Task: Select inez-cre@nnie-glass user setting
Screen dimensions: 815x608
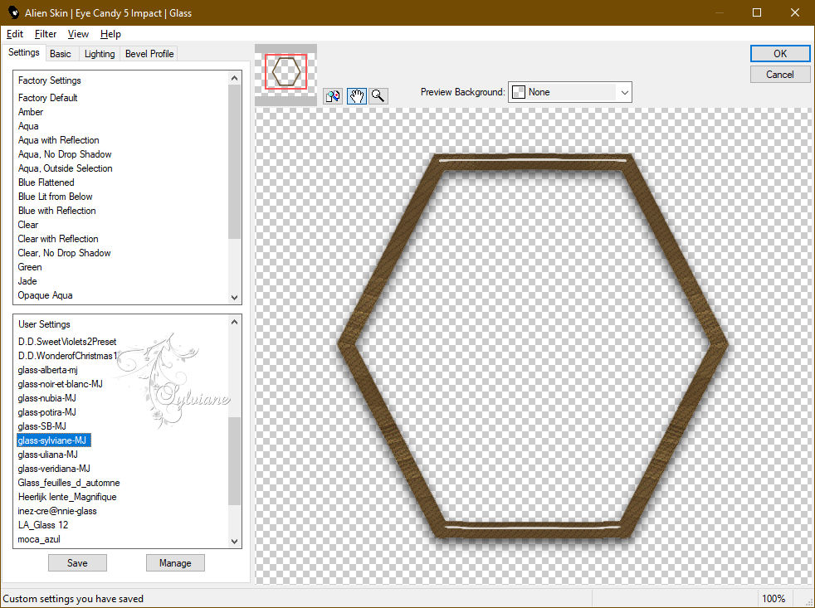Action: click(x=57, y=510)
